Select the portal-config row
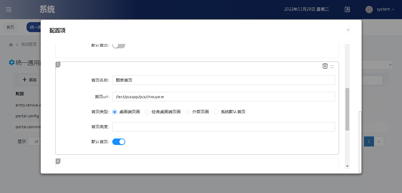Viewport: 402px width, 193px height. [27, 116]
